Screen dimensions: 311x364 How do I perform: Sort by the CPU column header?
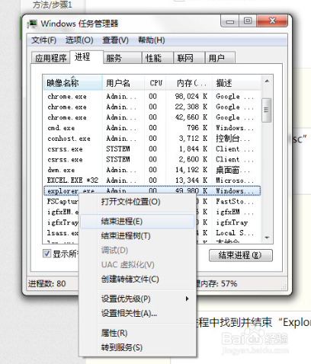[155, 83]
